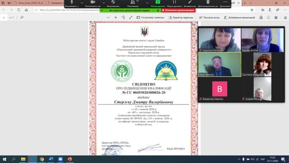Open Chrome from the taskbar

pyautogui.click(x=42, y=159)
